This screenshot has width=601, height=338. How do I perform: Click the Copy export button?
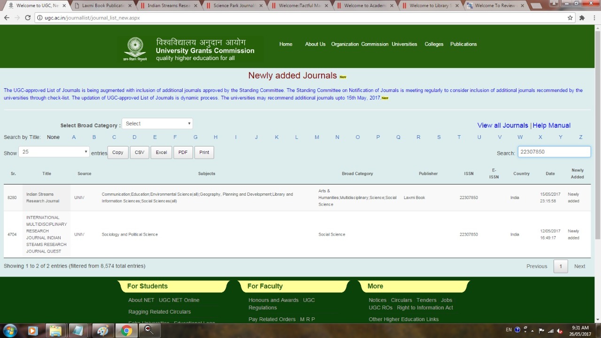118,152
